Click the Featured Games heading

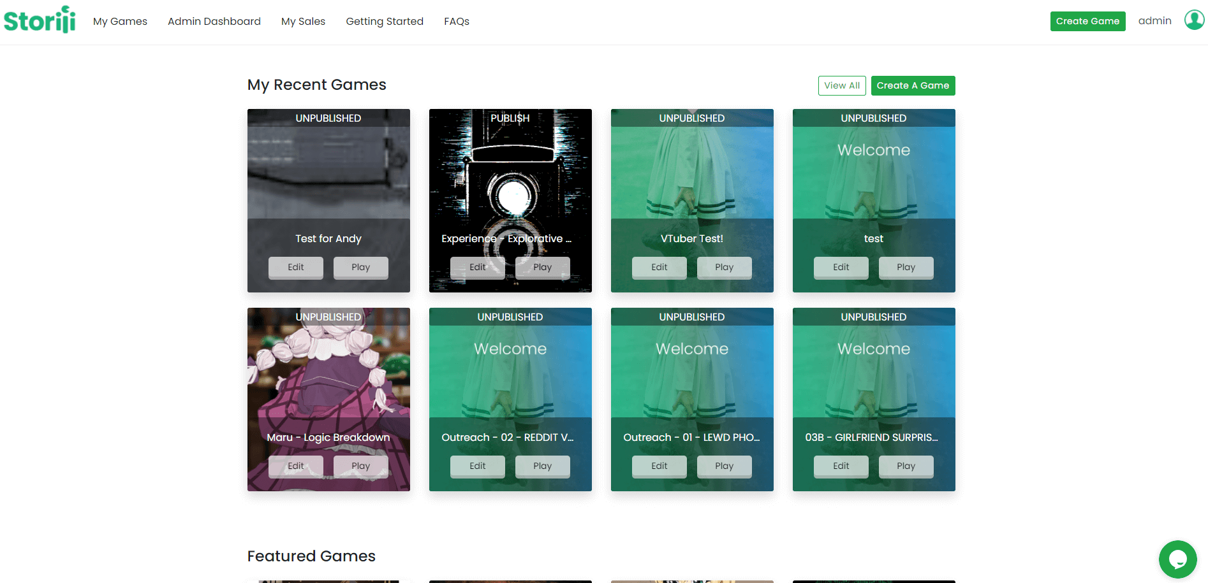(x=311, y=556)
